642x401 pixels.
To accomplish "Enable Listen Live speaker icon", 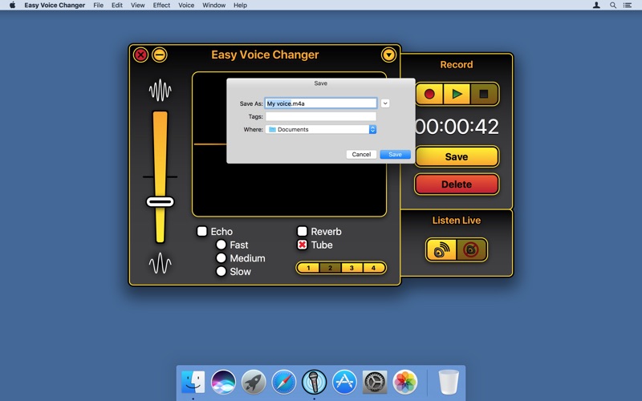I will pos(441,249).
